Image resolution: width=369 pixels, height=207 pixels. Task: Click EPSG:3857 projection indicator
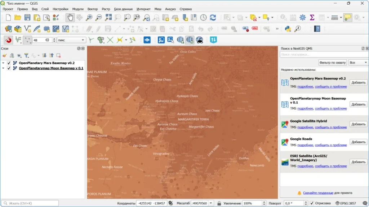coord(346,203)
